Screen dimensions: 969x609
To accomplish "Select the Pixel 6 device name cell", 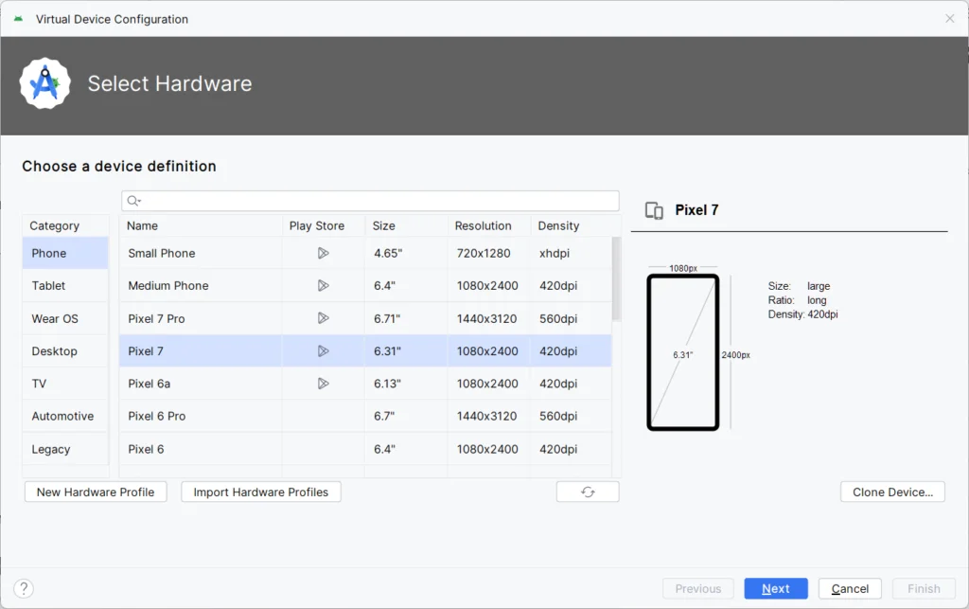I will pyautogui.click(x=201, y=449).
